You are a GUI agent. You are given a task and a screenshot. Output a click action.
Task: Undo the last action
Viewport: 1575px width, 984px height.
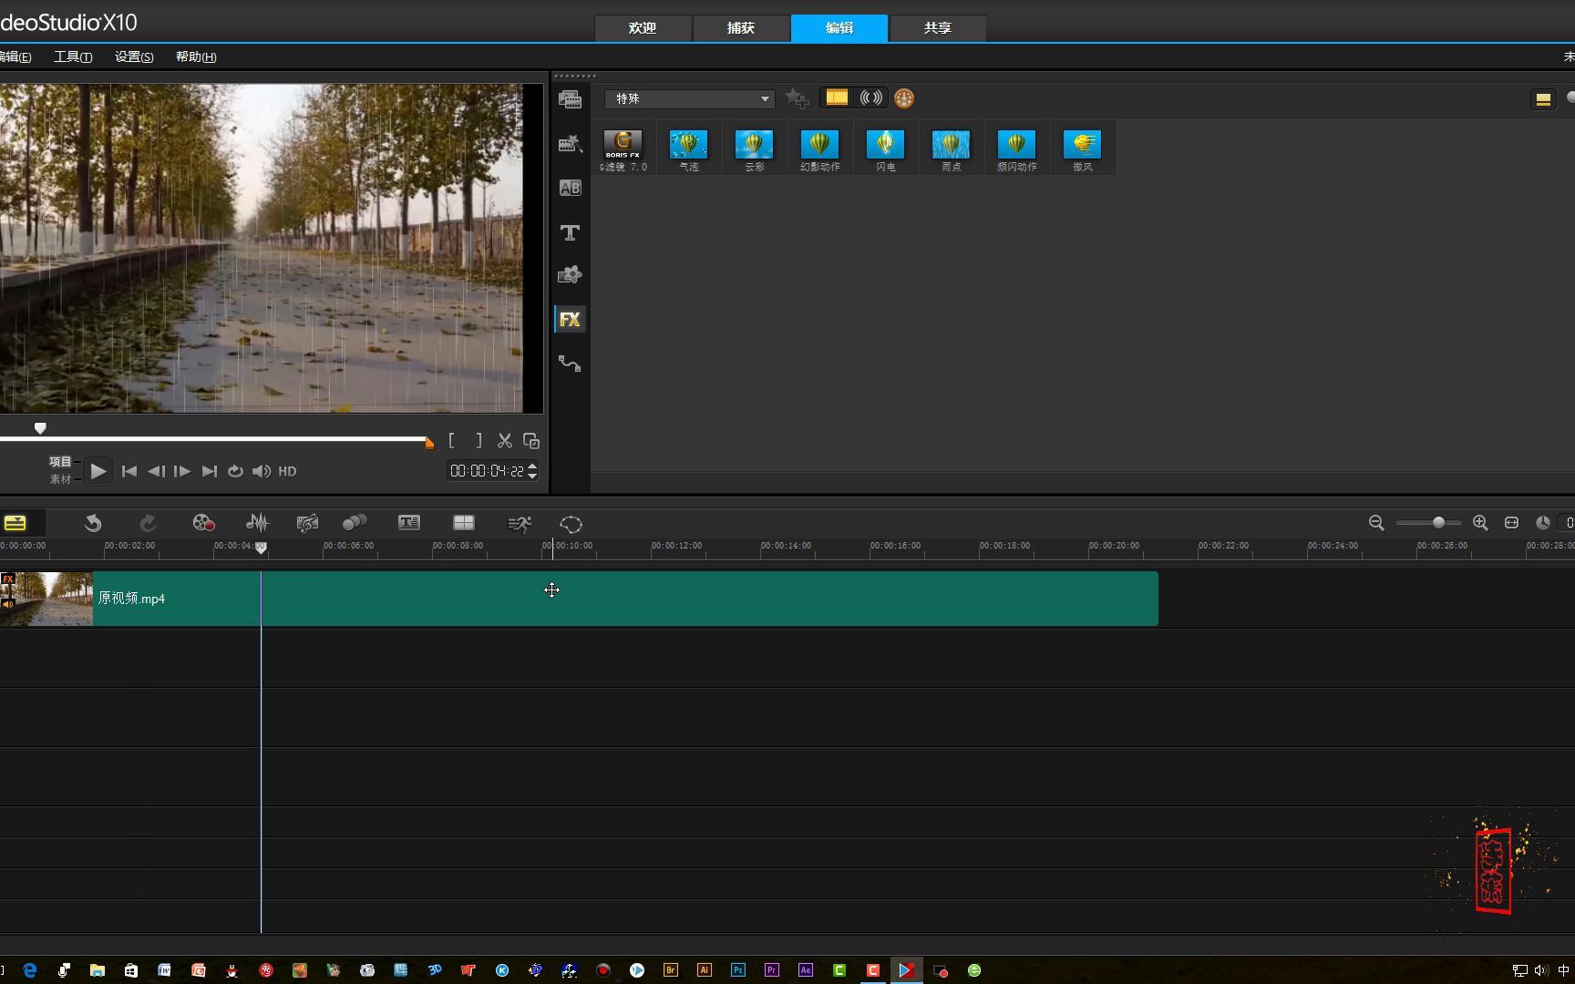click(93, 523)
